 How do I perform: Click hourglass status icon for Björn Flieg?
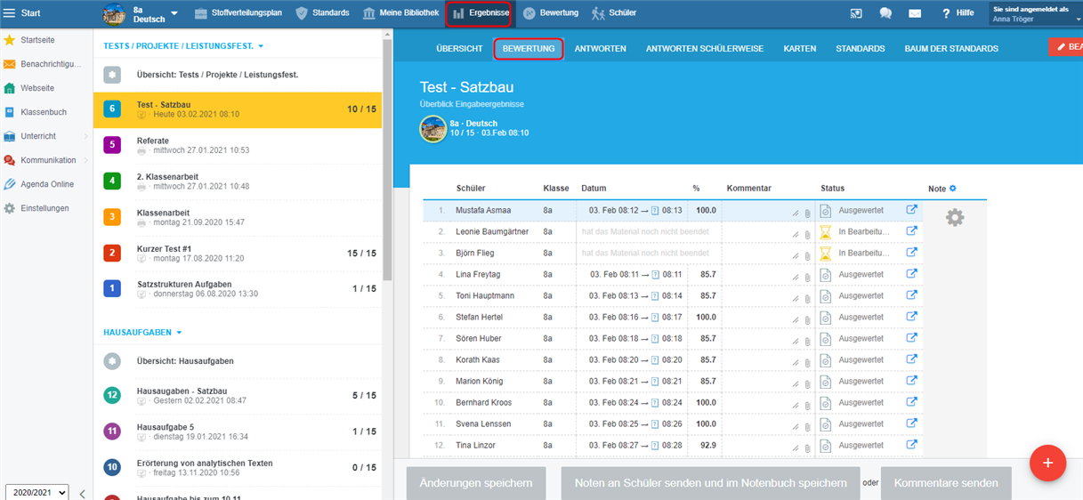826,254
